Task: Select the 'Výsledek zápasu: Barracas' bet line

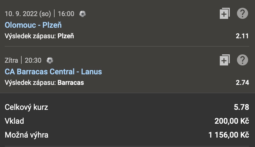Action: (x=44, y=82)
